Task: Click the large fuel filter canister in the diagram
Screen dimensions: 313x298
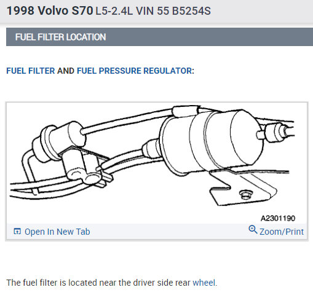Action: click(211, 141)
